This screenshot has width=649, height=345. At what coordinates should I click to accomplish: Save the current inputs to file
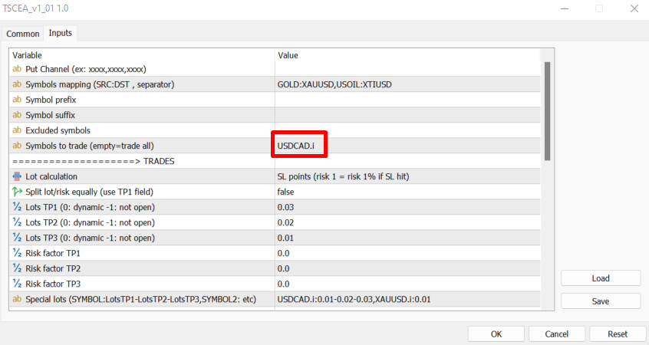pyautogui.click(x=600, y=301)
